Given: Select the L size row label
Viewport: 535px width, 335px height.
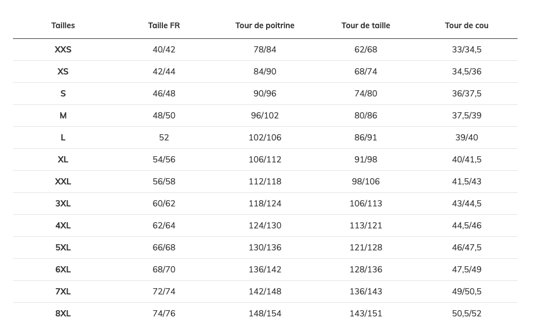Looking at the screenshot, I should (x=63, y=138).
